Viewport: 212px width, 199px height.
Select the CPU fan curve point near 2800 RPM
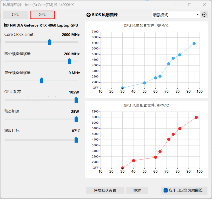(x=160, y=76)
